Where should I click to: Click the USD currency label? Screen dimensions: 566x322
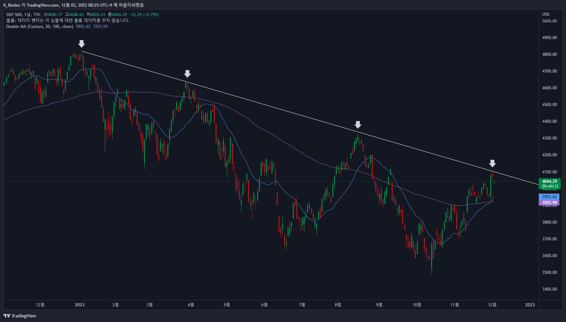click(546, 14)
